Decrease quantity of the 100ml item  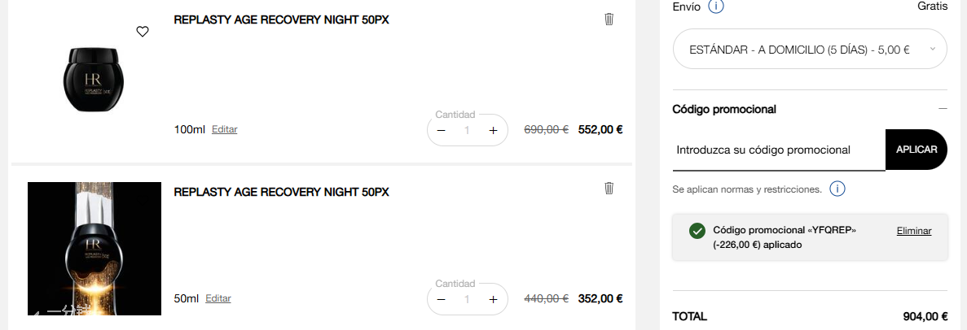[x=442, y=130]
